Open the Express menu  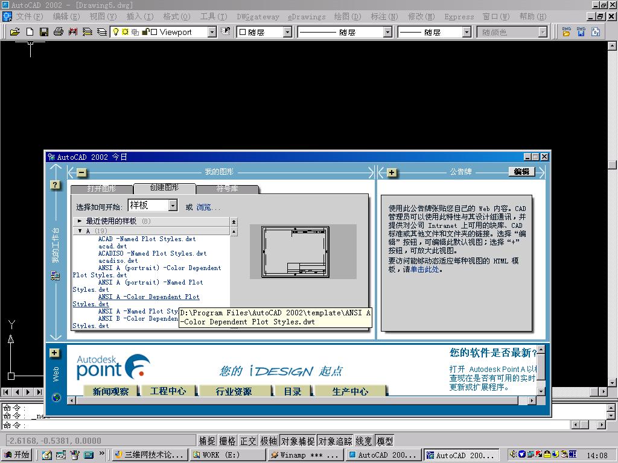point(459,16)
